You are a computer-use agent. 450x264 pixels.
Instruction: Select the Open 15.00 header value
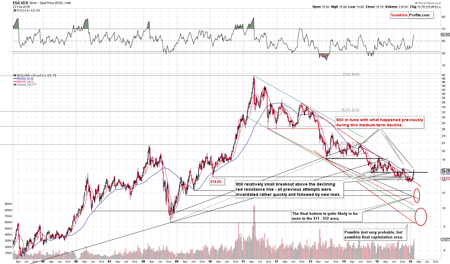point(321,7)
